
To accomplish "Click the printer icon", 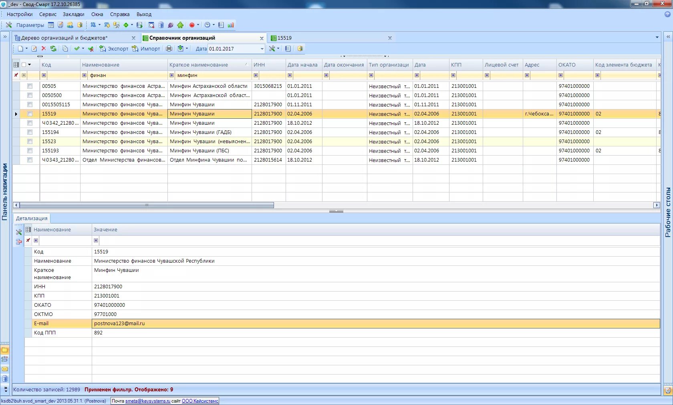I will click(169, 49).
